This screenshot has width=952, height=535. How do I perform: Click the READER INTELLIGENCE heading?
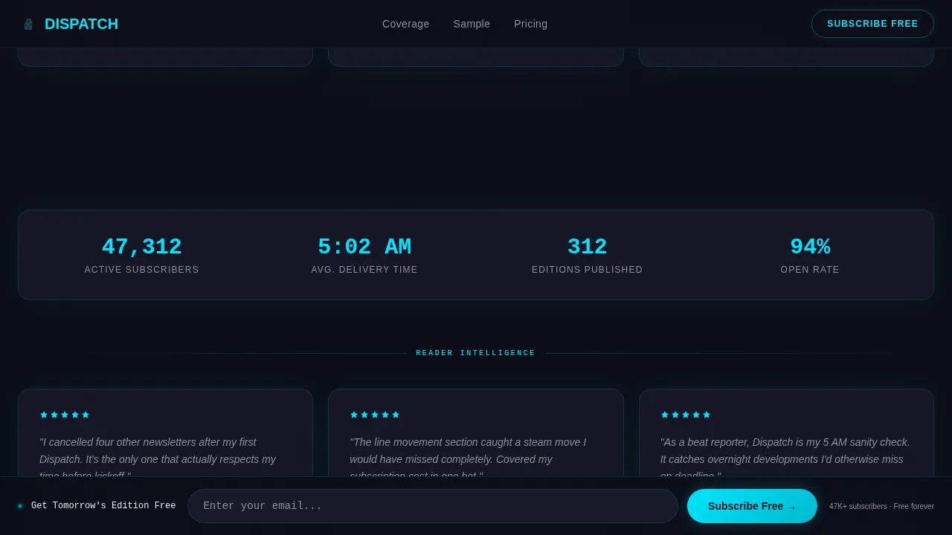tap(476, 353)
